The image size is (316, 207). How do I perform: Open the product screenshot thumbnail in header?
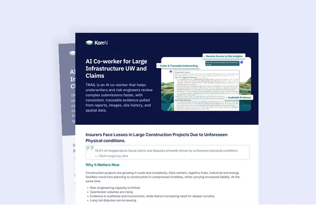point(206,84)
